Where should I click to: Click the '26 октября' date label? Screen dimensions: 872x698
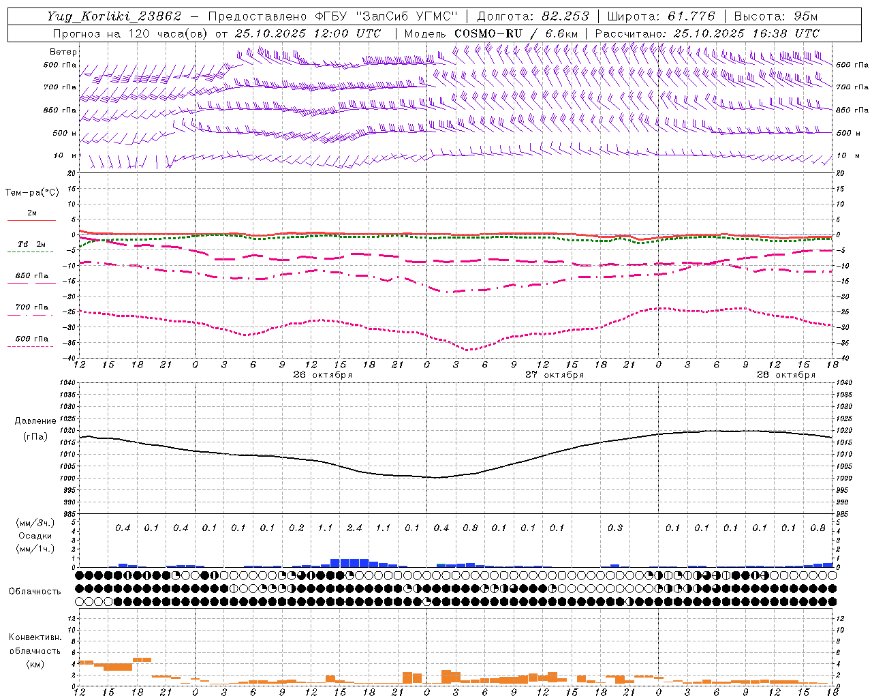click(x=323, y=375)
